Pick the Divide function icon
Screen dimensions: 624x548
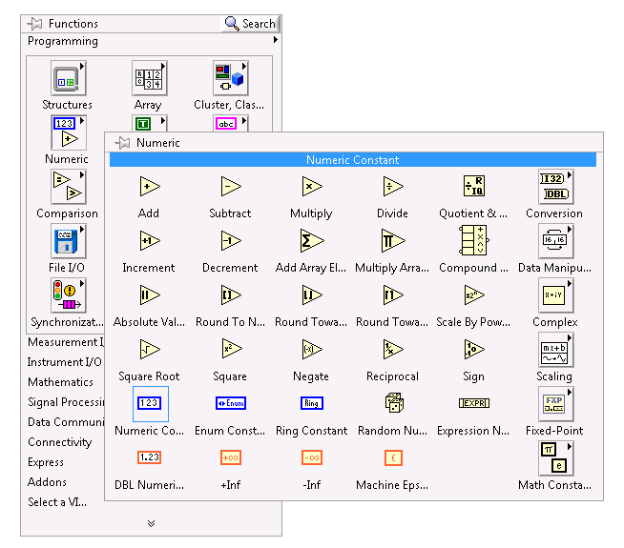(x=392, y=187)
